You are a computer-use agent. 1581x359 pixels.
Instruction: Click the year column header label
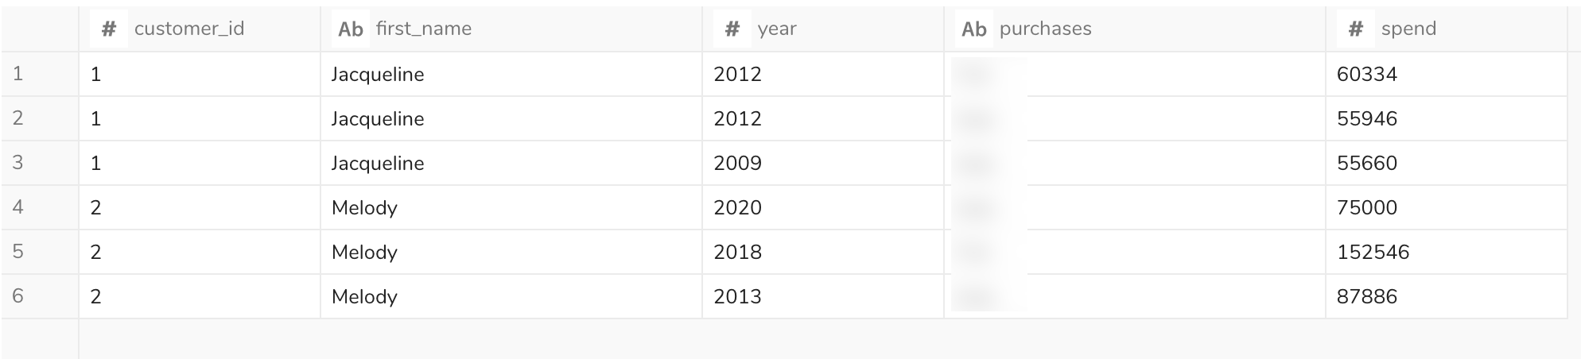[776, 29]
